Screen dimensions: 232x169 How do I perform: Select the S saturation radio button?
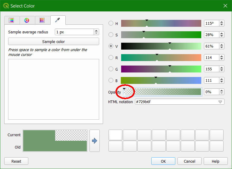[x=111, y=35]
